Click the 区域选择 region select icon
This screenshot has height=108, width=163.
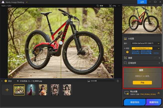[125, 63]
